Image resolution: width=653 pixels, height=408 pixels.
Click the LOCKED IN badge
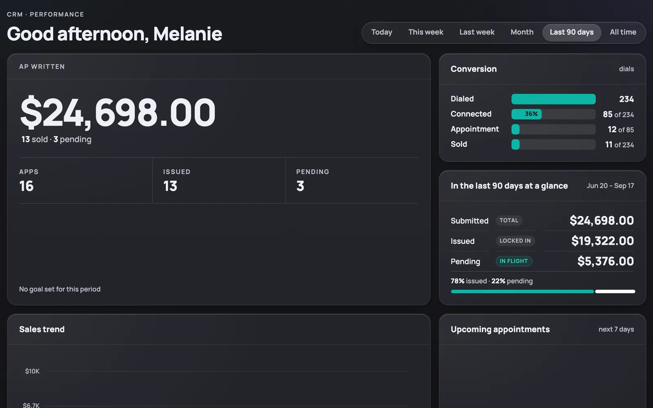pyautogui.click(x=515, y=241)
